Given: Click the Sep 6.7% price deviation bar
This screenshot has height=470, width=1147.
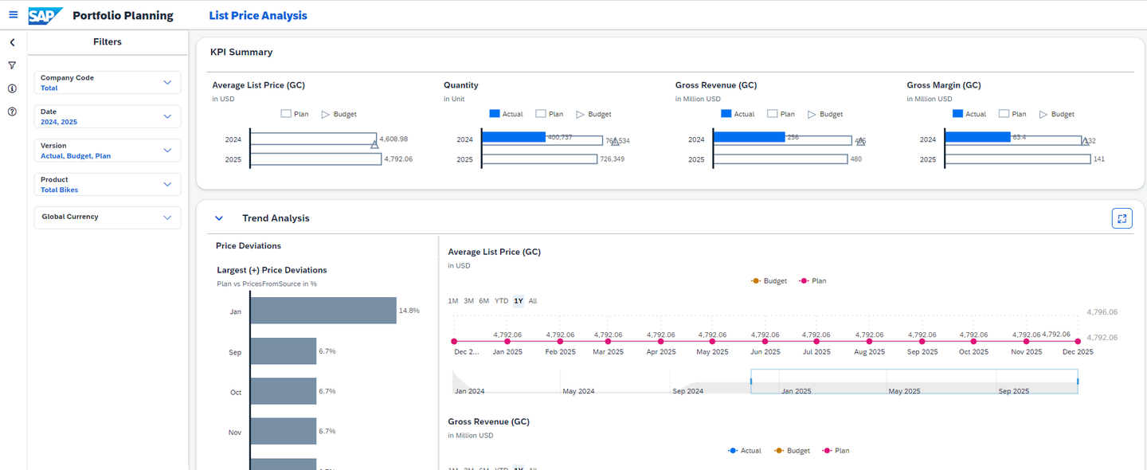Looking at the screenshot, I should pos(283,351).
